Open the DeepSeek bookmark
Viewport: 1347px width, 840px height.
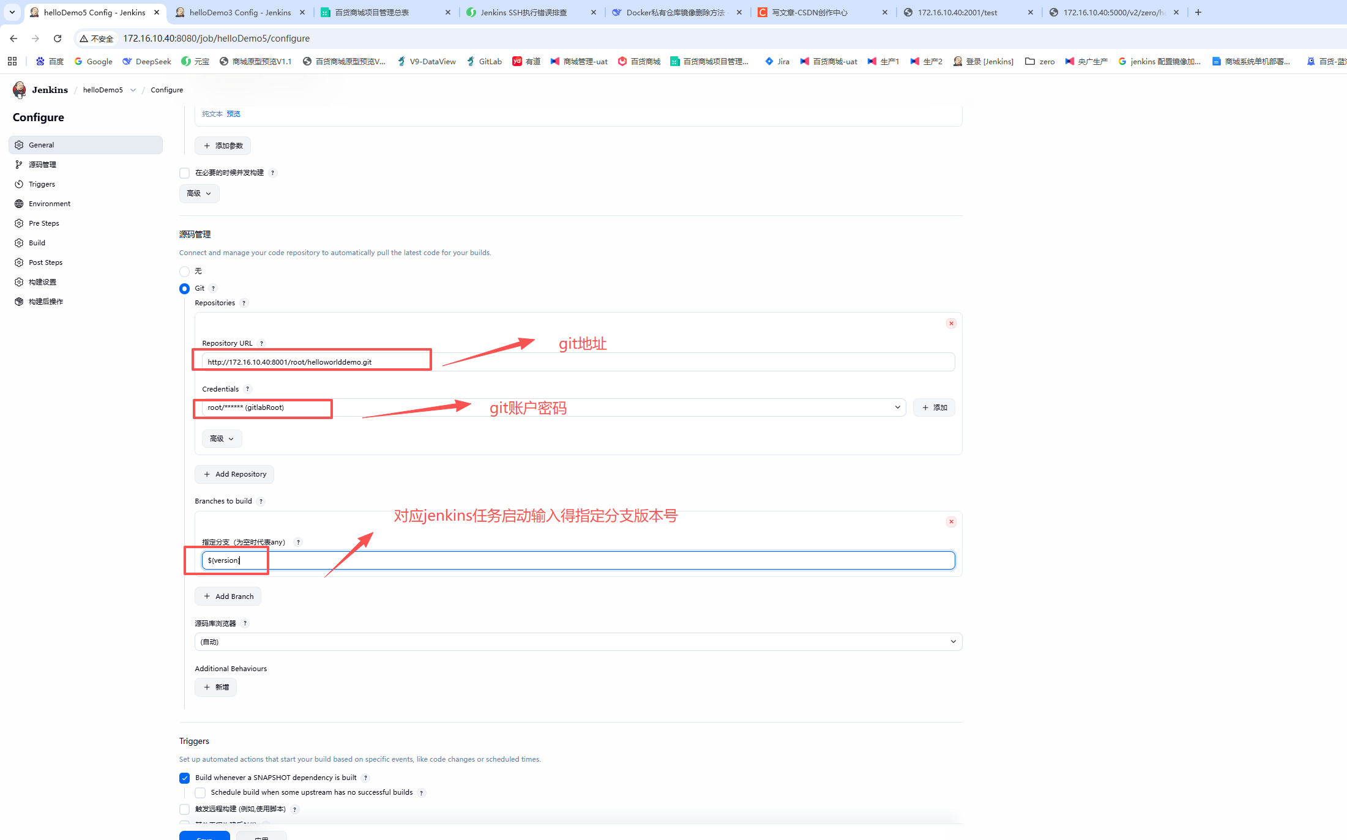point(147,61)
